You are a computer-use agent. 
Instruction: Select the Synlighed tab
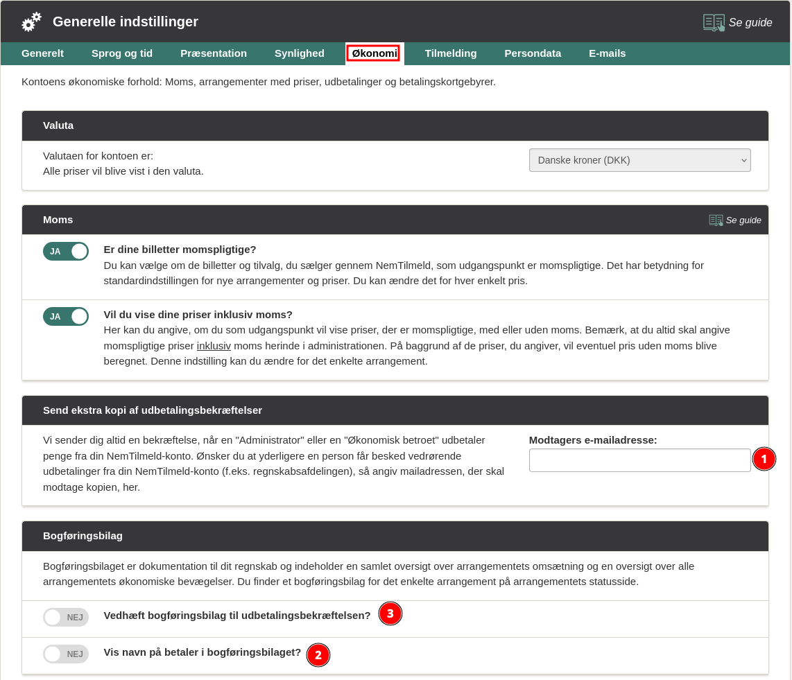point(300,53)
